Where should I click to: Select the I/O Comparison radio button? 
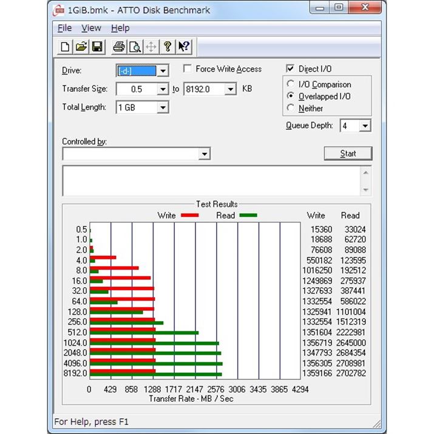[x=291, y=84]
